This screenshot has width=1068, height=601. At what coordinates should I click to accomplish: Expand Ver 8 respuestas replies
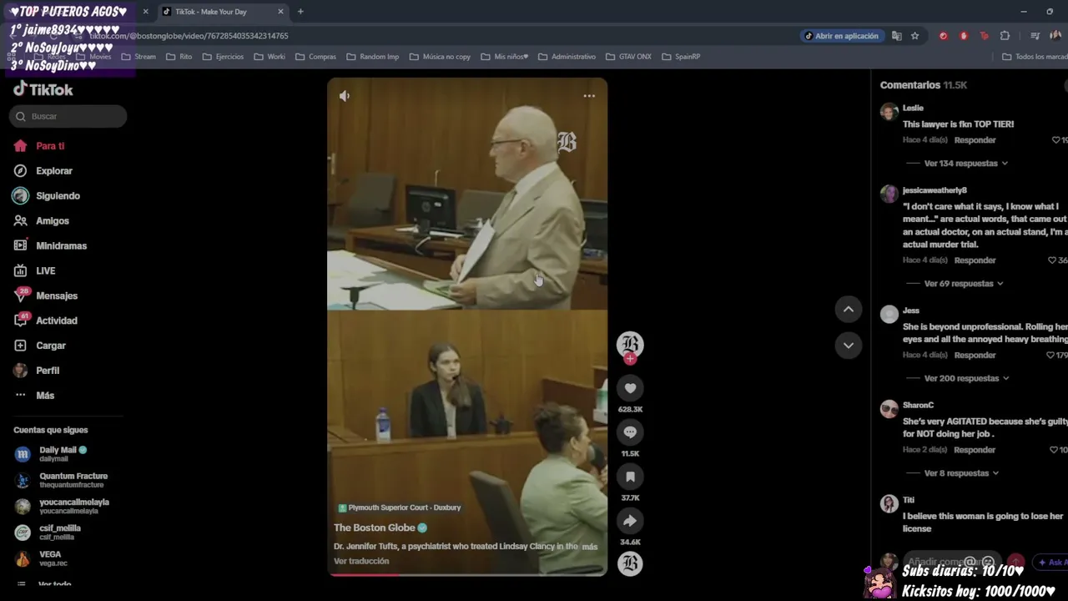point(962,473)
